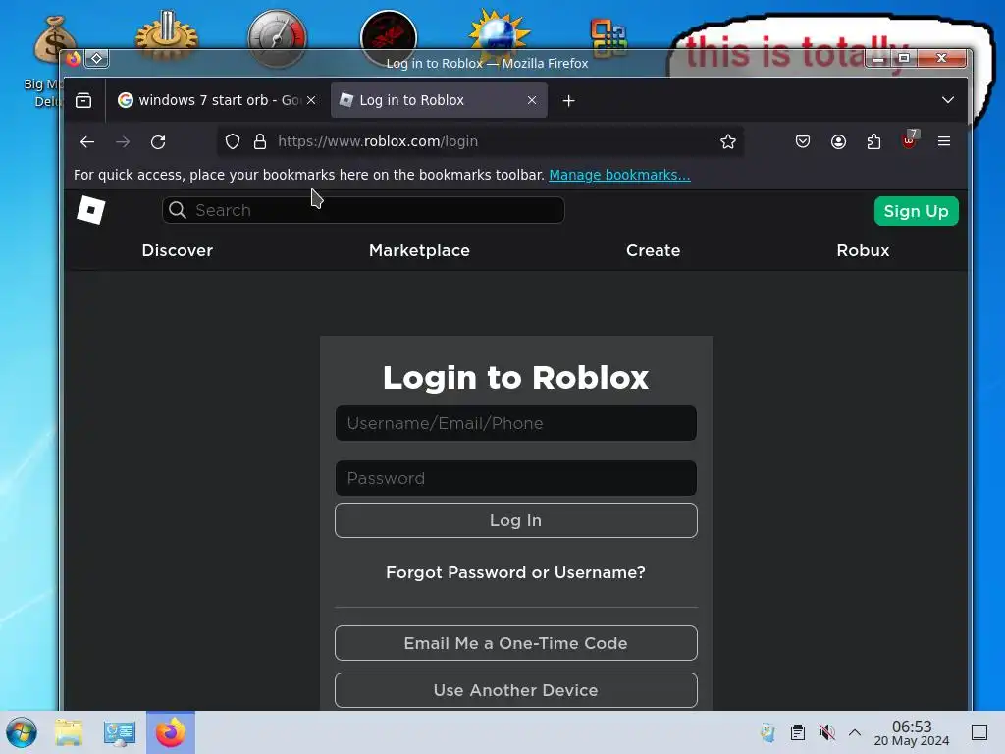This screenshot has height=754, width=1005.
Task: Select the Log in to Roblox tab
Action: (x=439, y=100)
